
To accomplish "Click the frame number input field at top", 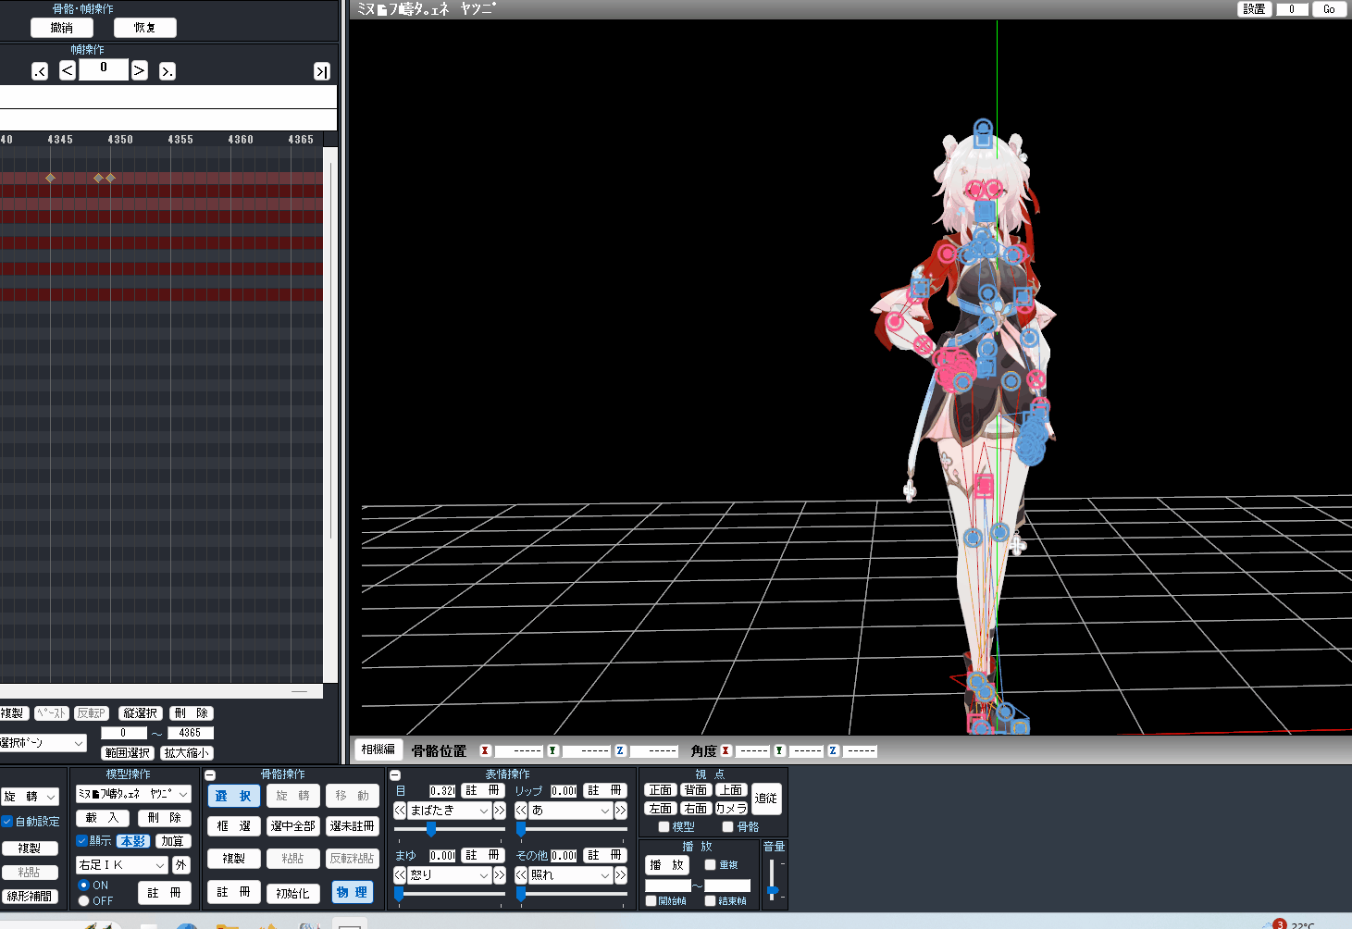I will tap(103, 69).
